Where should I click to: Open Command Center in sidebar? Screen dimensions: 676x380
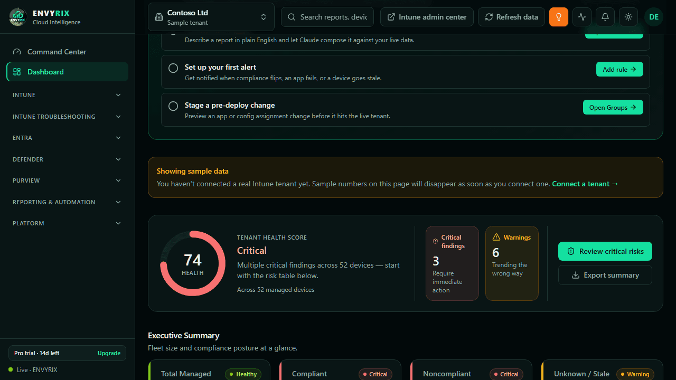pyautogui.click(x=68, y=52)
